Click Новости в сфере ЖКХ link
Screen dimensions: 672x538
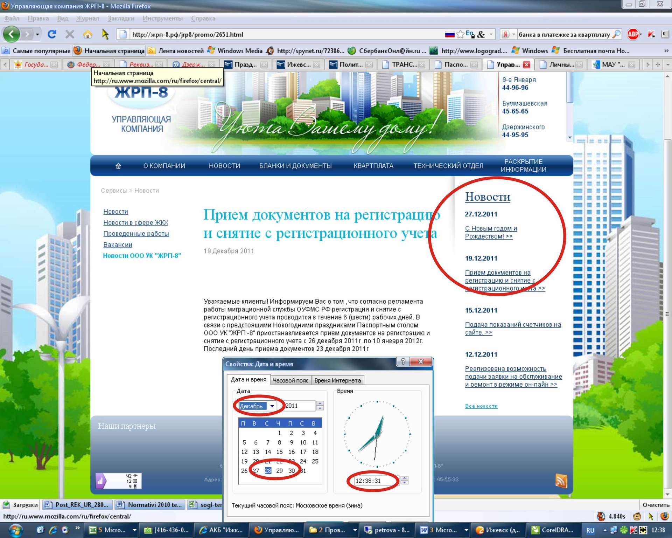point(135,222)
